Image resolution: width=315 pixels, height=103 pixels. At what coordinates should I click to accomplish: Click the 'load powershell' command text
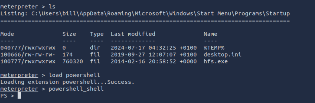click(74, 75)
